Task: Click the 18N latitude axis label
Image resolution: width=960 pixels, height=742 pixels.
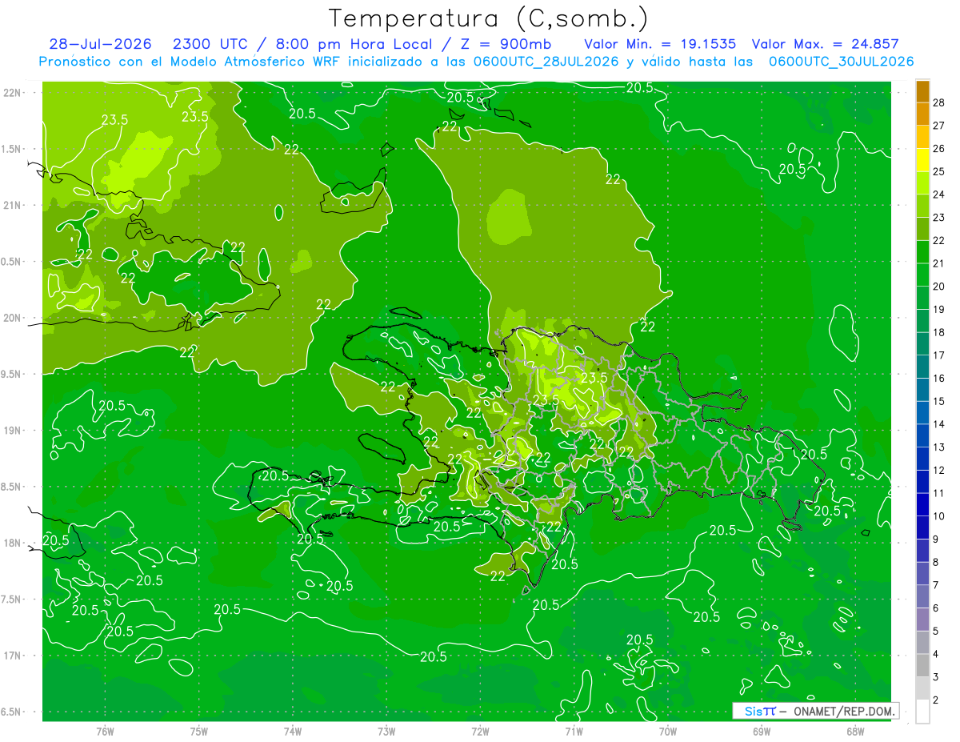Action: click(x=14, y=543)
